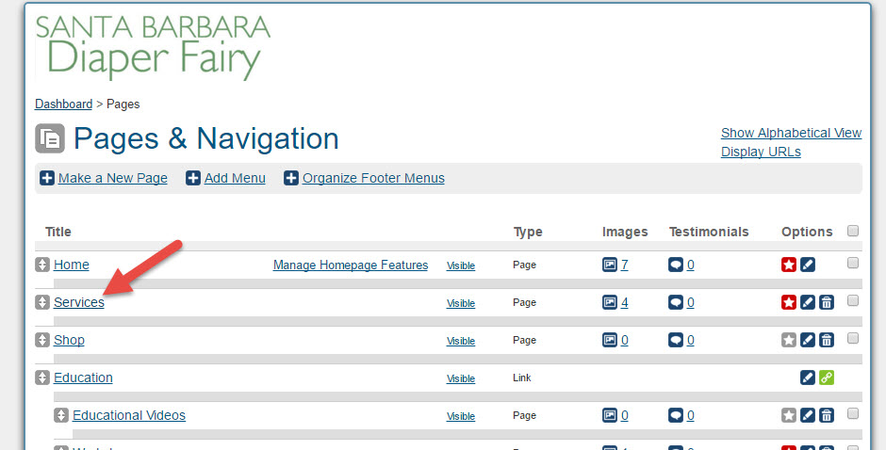Open the Shop page title link
Viewport: 886px width, 450px height.
(x=69, y=340)
